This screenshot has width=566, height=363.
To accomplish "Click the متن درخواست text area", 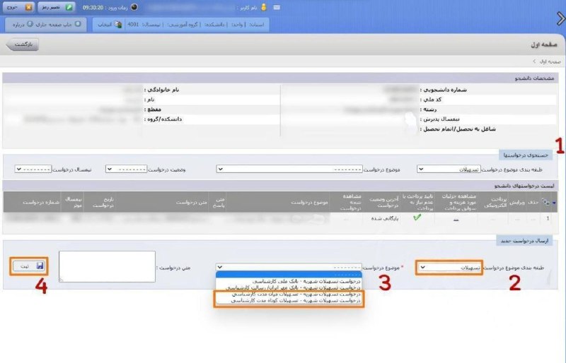I will [x=107, y=267].
